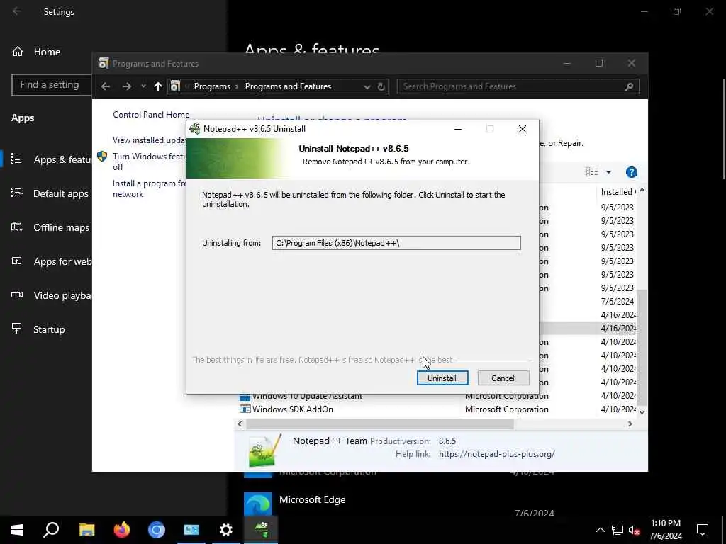Go back in Programs and Features window
Image resolution: width=726 pixels, height=544 pixels.
[x=106, y=86]
